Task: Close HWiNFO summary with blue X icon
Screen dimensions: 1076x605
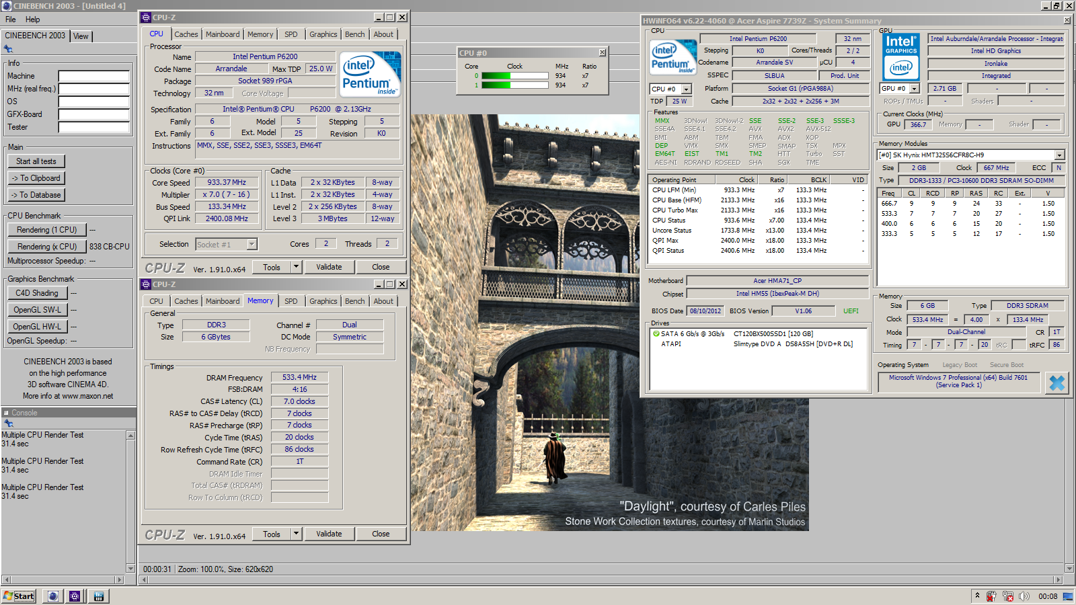Action: 1056,382
